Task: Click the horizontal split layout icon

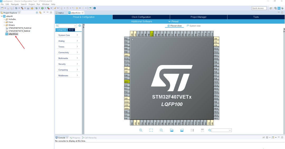Action: coord(202,130)
